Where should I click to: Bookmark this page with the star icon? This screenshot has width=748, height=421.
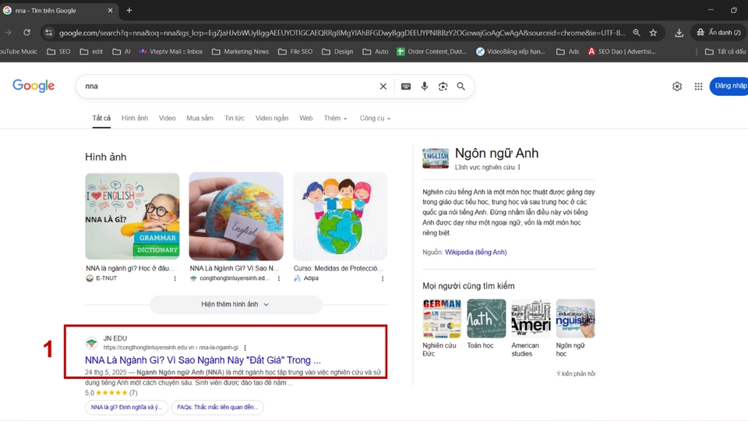click(653, 33)
